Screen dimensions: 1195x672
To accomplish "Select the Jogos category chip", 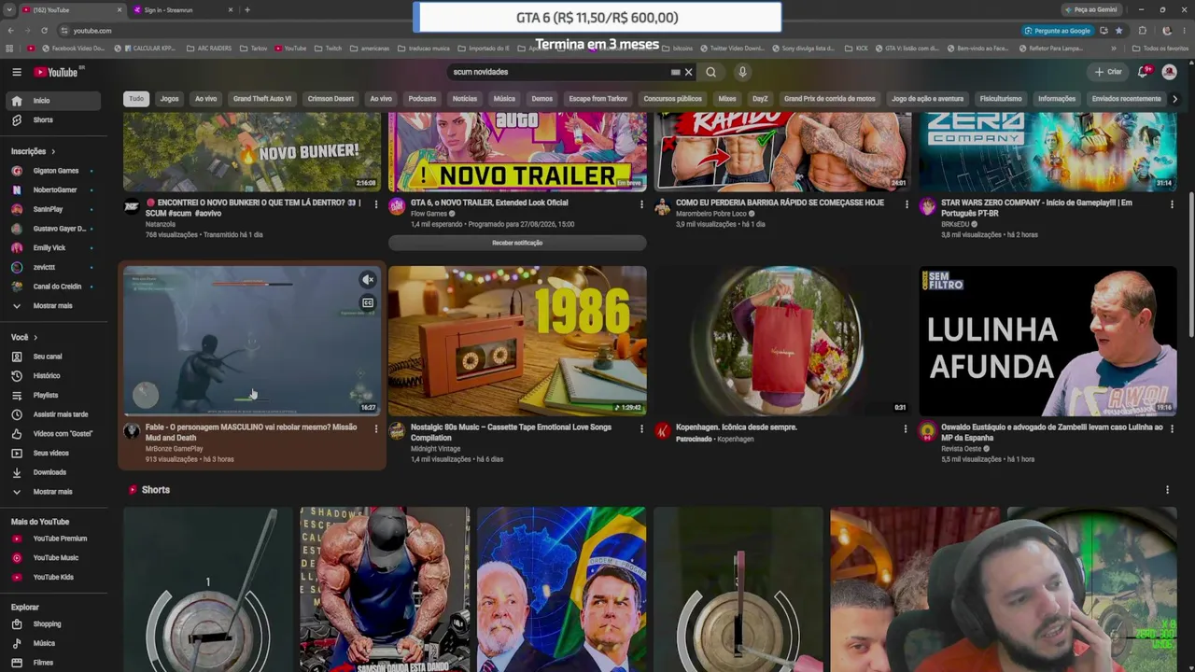I will (169, 99).
